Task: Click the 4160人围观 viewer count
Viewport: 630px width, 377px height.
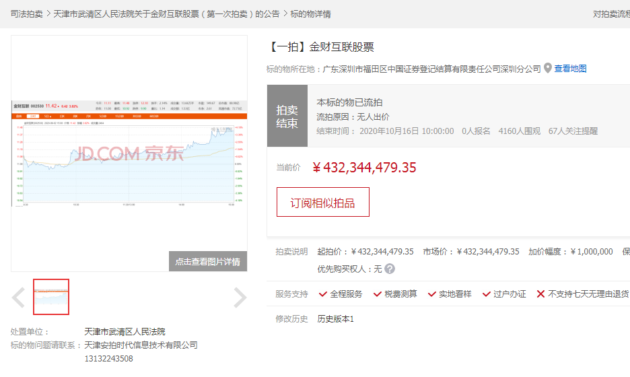Action: [519, 131]
